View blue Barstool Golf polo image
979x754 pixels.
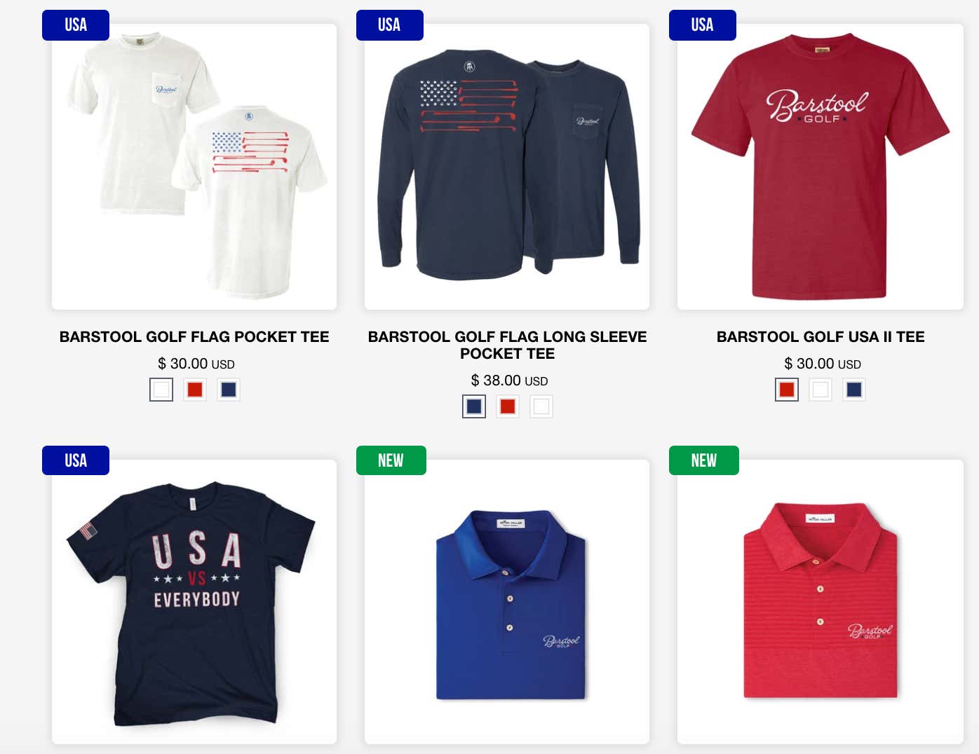tap(507, 602)
